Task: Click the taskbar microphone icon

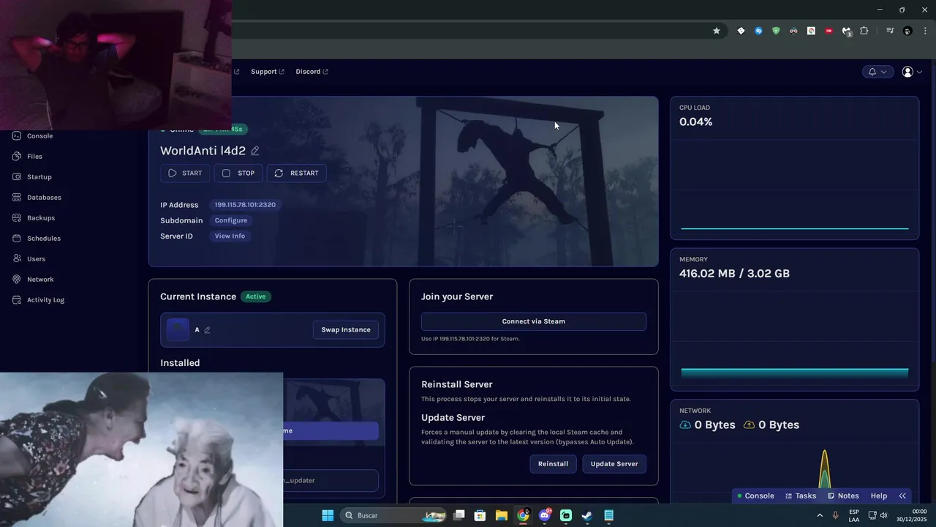Action: point(836,515)
